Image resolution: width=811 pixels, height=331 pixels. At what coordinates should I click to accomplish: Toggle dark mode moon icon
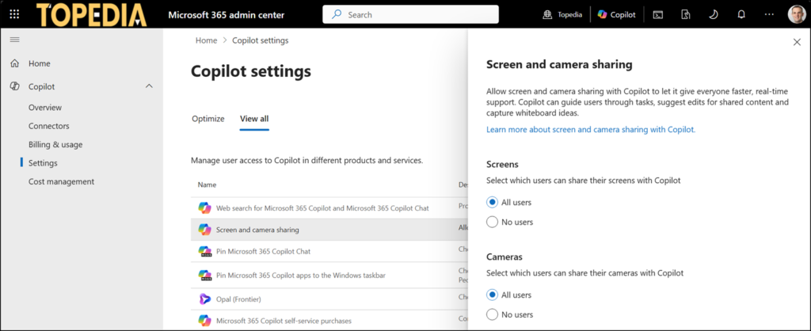tap(714, 14)
